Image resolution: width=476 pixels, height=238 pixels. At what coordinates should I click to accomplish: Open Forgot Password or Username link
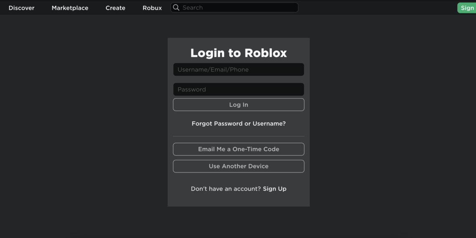coord(238,124)
